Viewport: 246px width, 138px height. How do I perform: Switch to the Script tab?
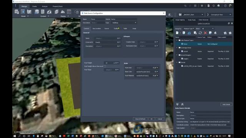click(x=134, y=29)
